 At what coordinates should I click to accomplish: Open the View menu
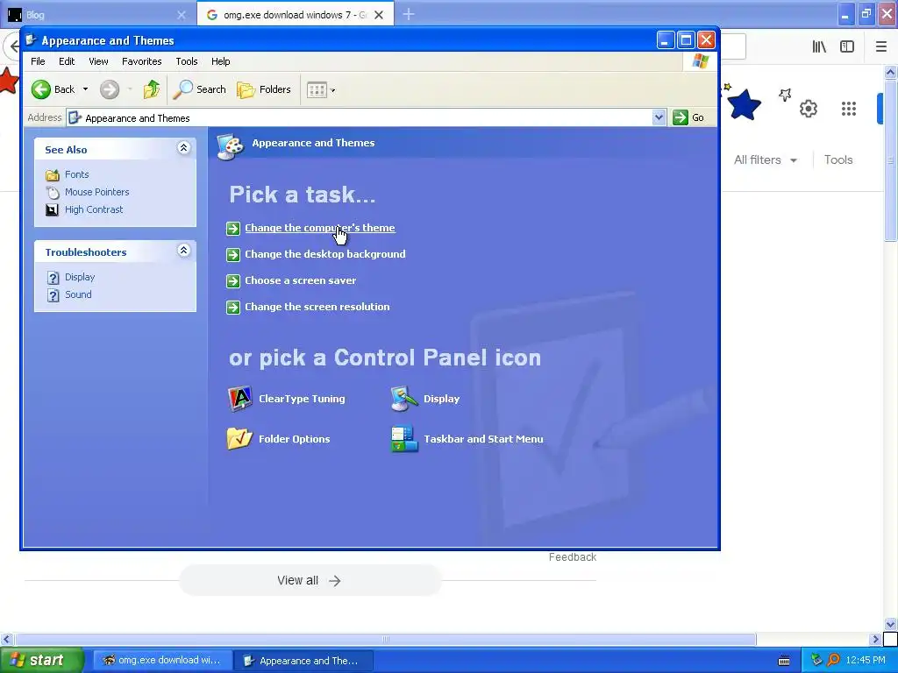pos(98,61)
